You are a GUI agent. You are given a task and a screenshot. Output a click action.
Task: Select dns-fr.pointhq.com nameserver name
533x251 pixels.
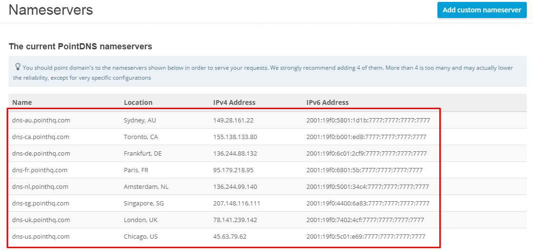tap(40, 170)
